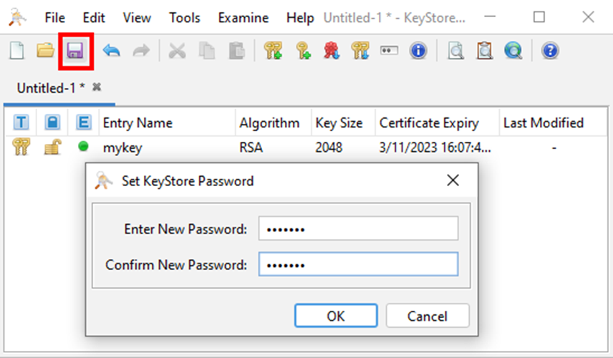Click OK in the Set KeyStore Password dialog

336,316
